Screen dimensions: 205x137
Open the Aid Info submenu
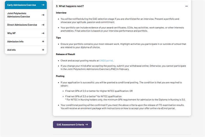click(12, 50)
